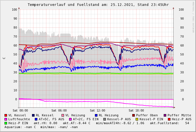This screenshot has width=196, height=132.
Task: Click the purple Puffer Mitte swatch
Action: click(165, 115)
